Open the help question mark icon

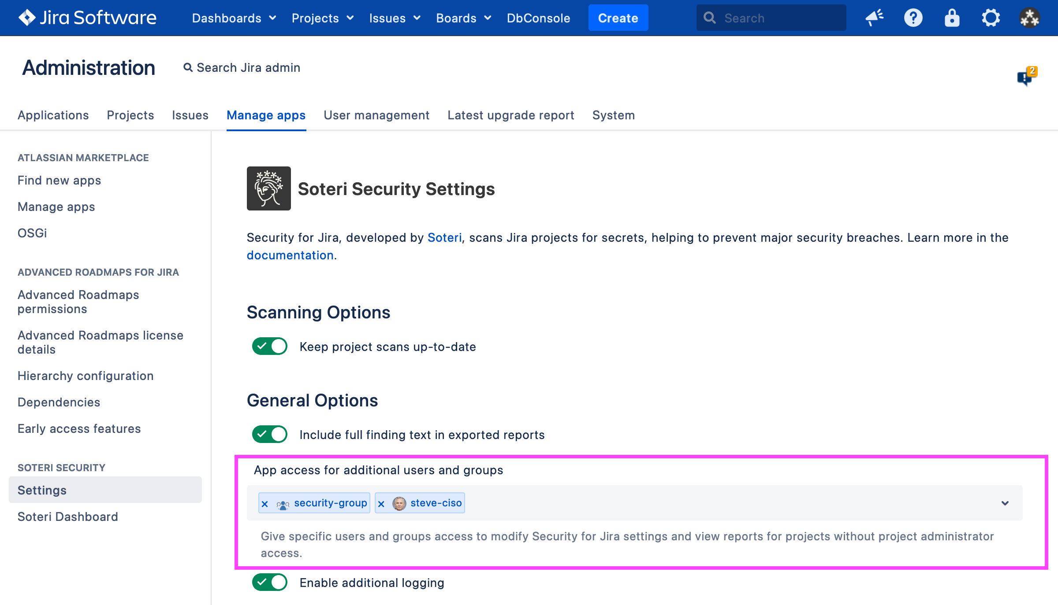913,18
